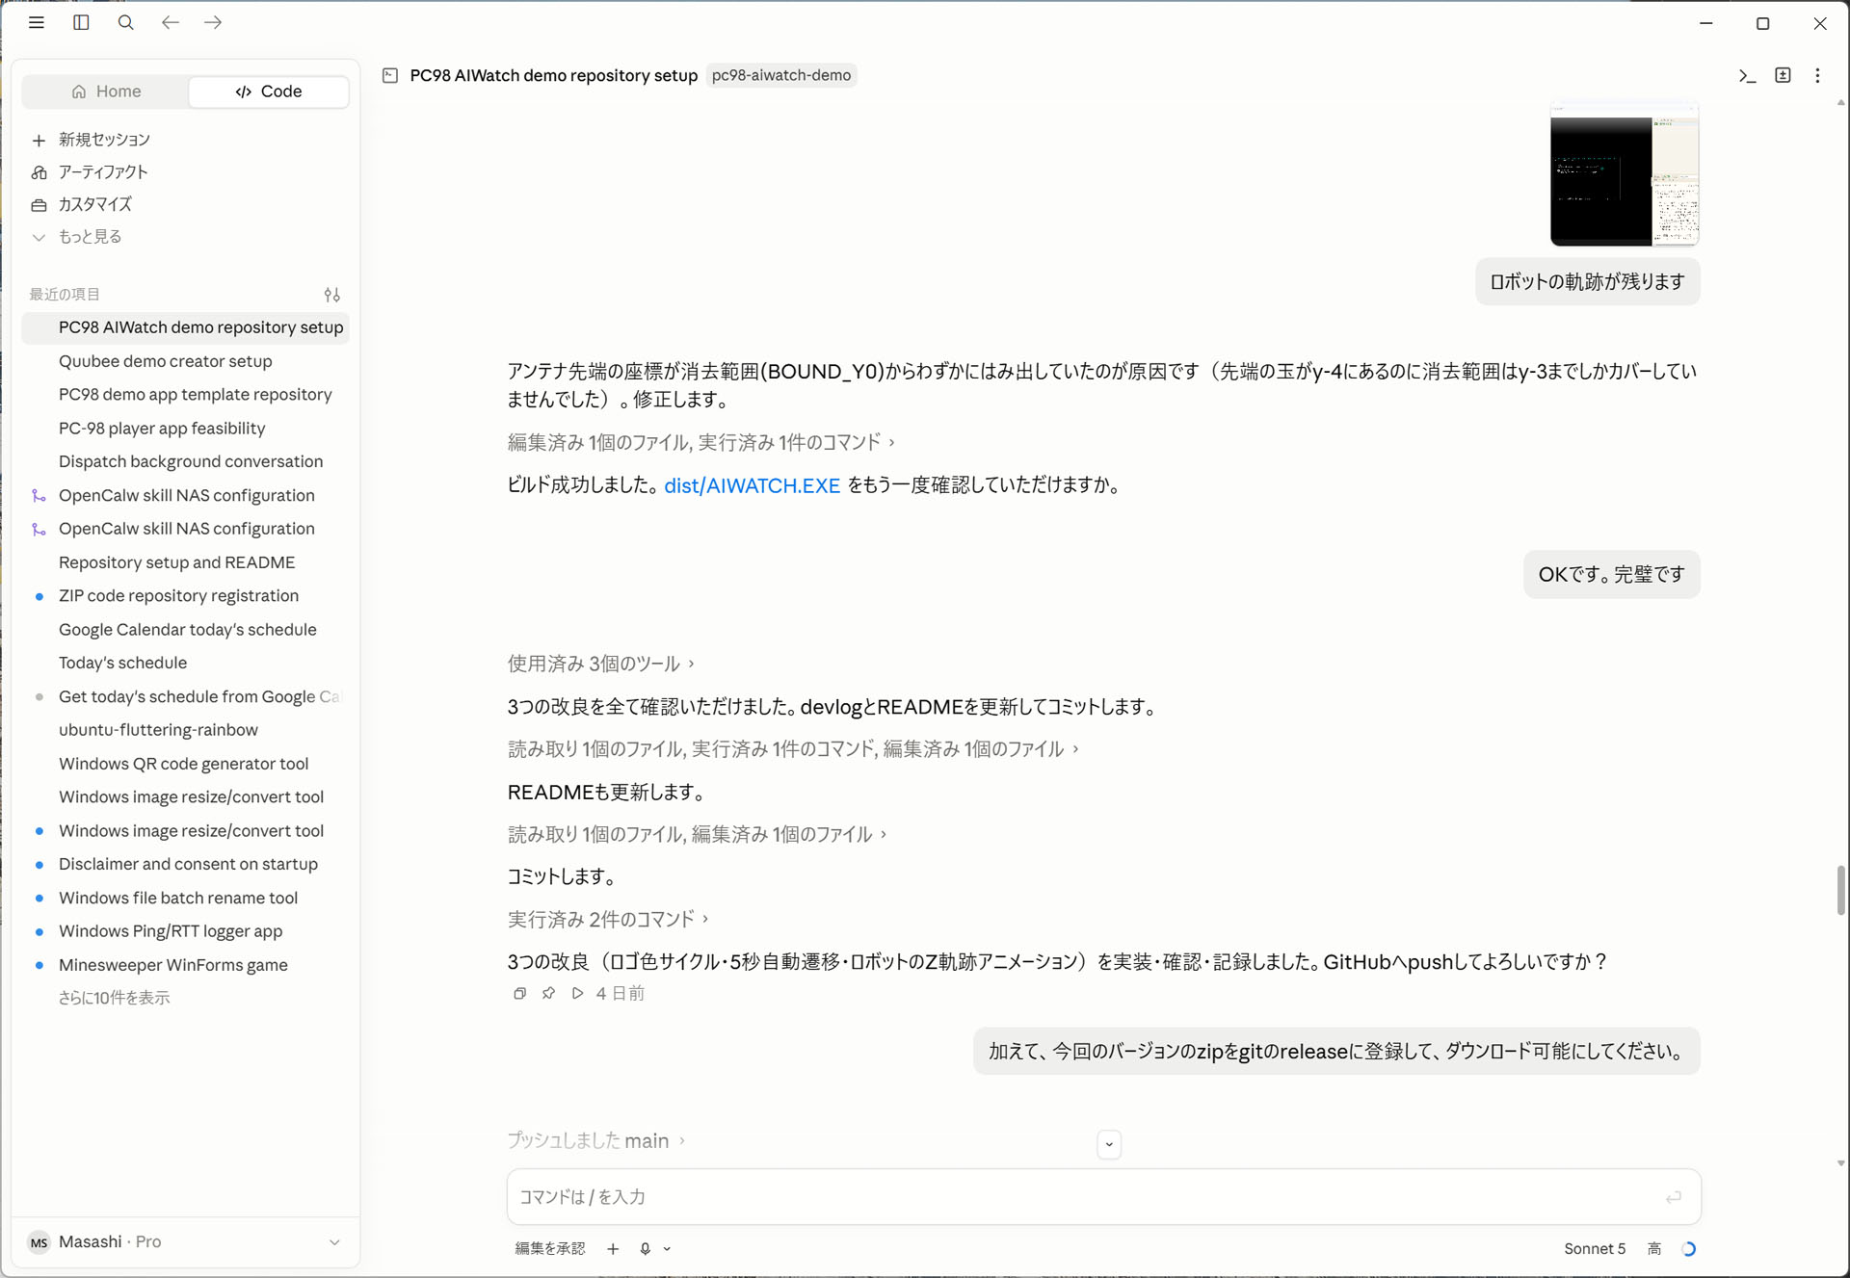Click the loading spinner icon at bottom right
The image size is (1850, 1278).
[x=1688, y=1249]
